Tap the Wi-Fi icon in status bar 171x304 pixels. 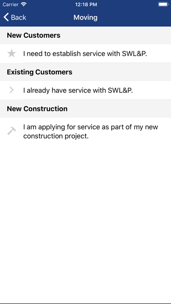tap(24, 4)
